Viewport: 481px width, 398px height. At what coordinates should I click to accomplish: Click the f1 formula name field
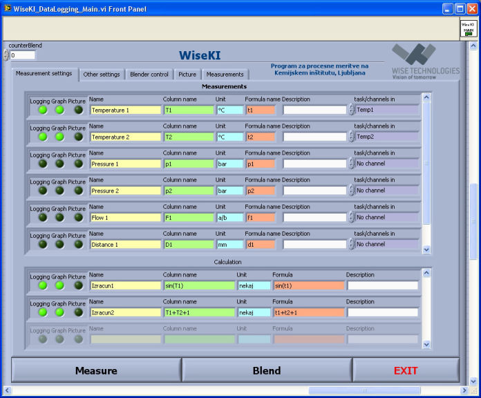pos(261,218)
